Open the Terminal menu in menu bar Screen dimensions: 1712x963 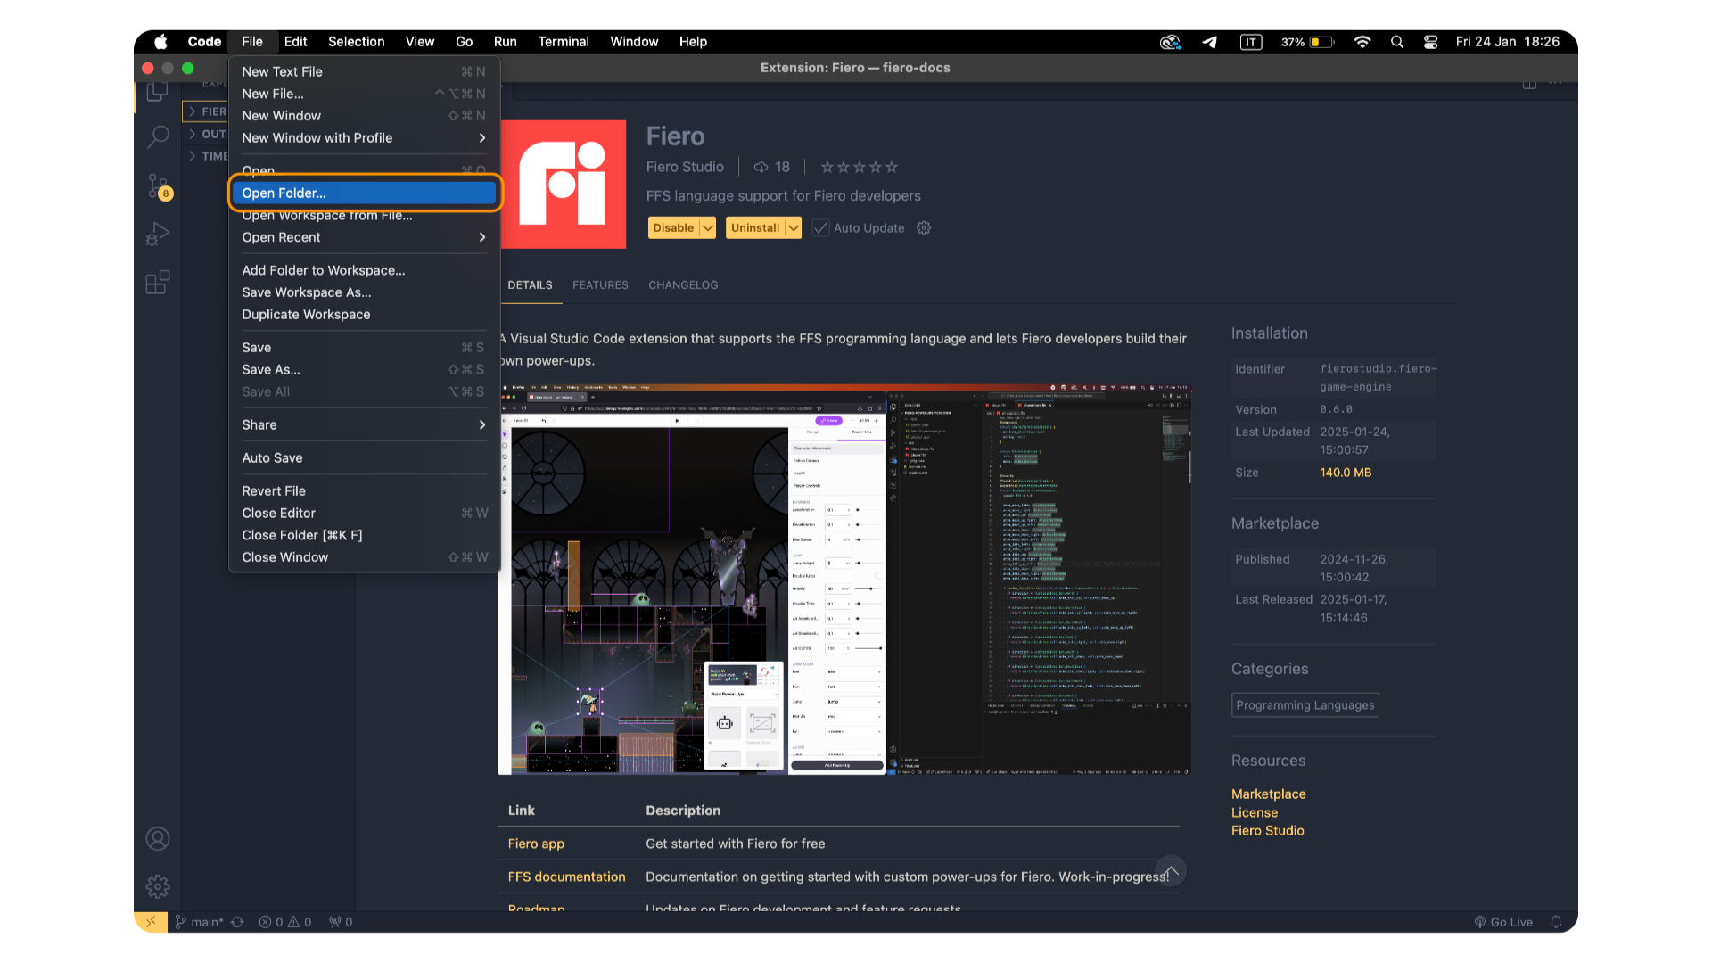(564, 42)
